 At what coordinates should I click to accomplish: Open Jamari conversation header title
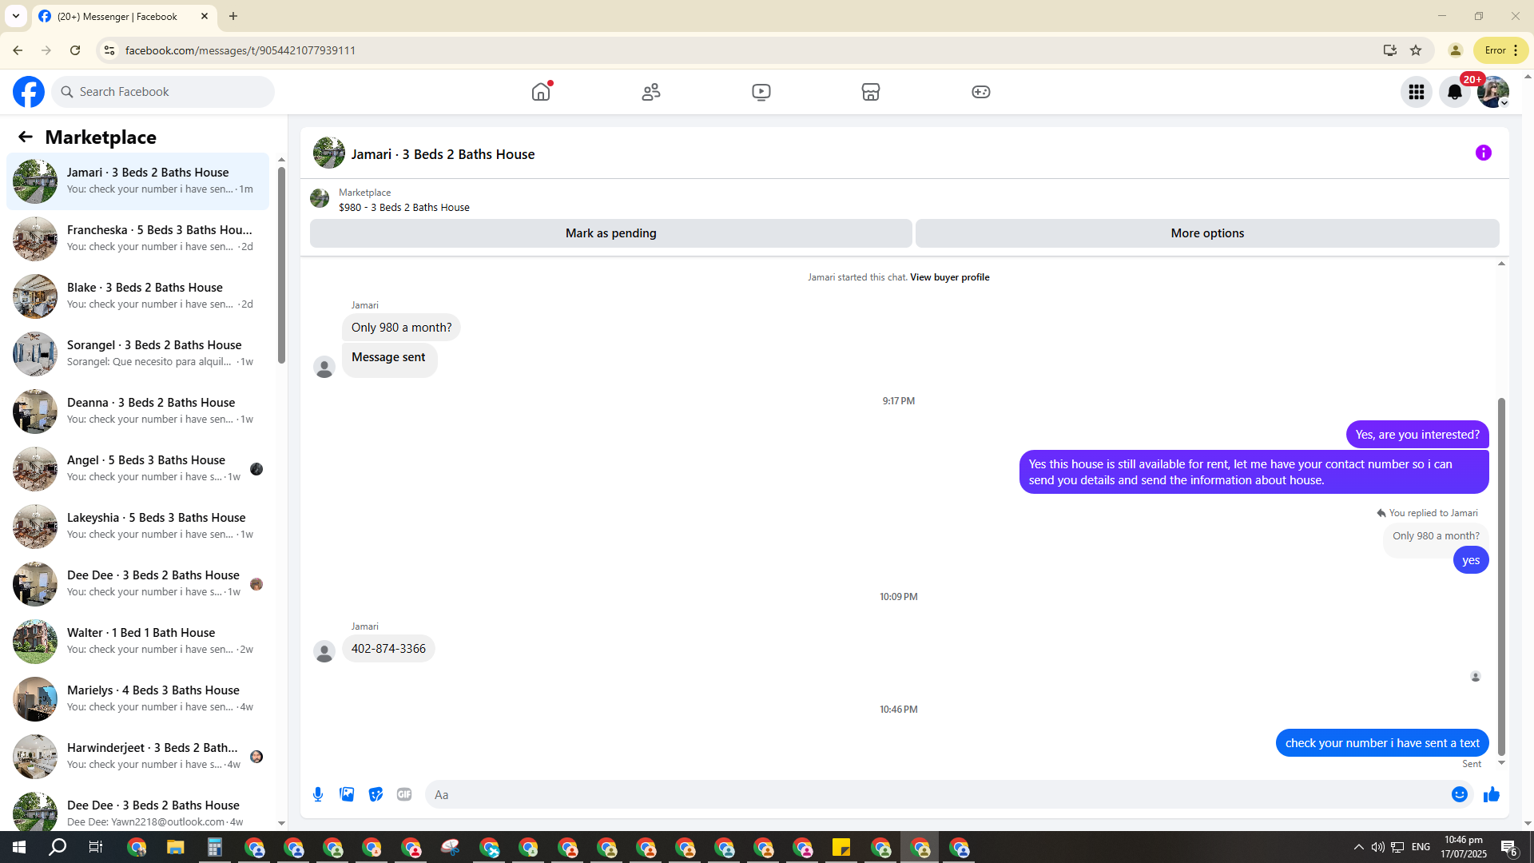(x=443, y=154)
